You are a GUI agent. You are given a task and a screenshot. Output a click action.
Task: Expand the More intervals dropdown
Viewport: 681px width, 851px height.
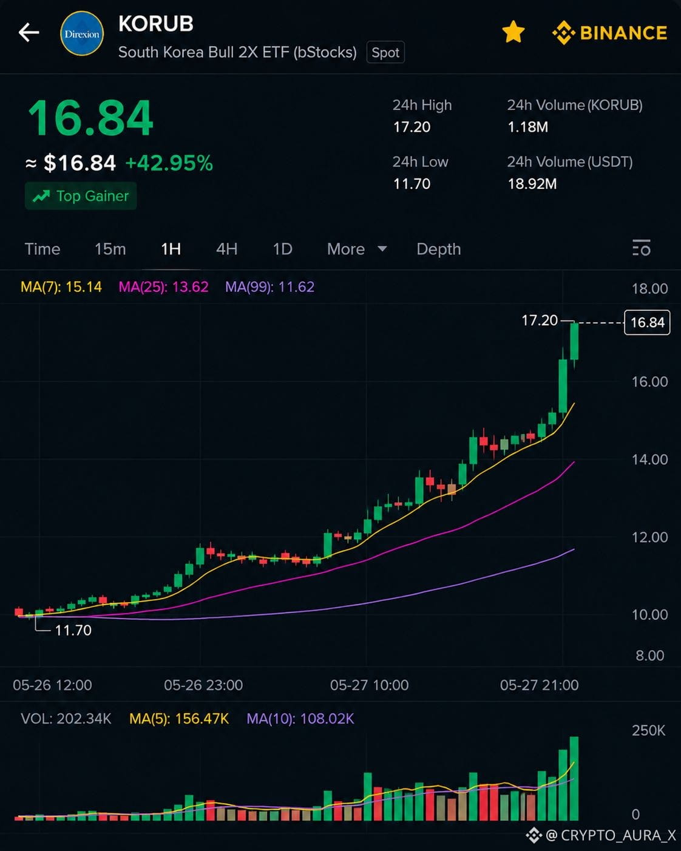click(x=357, y=249)
